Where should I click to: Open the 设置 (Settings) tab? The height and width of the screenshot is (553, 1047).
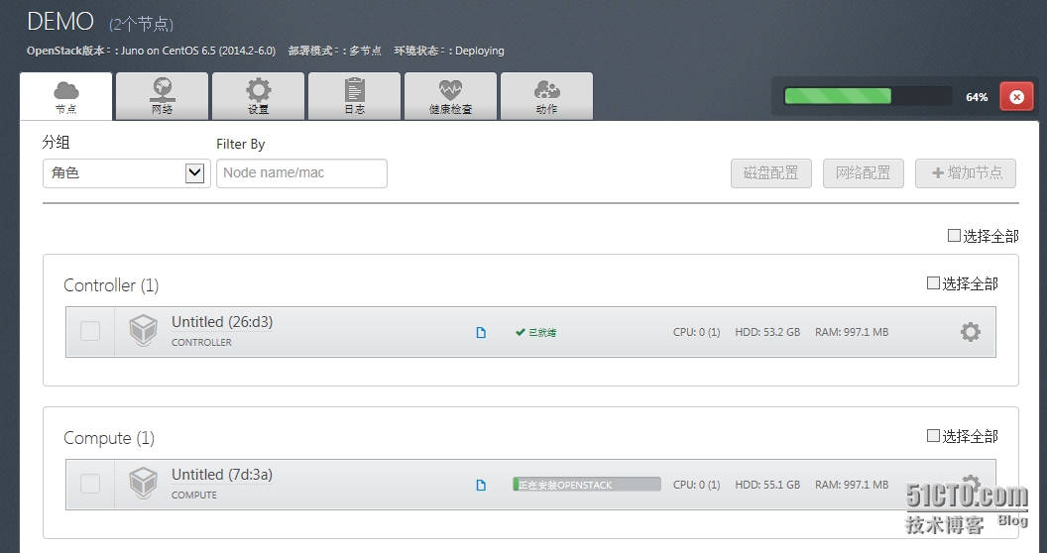[x=258, y=97]
